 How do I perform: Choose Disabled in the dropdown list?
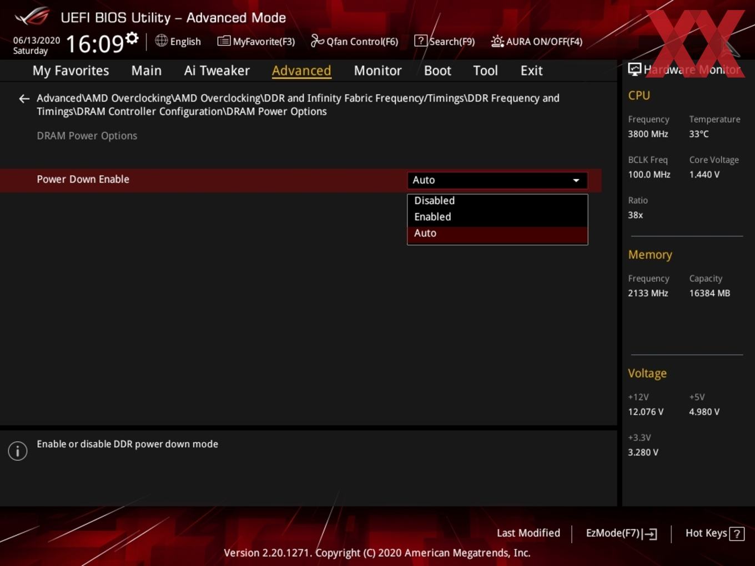pos(497,200)
